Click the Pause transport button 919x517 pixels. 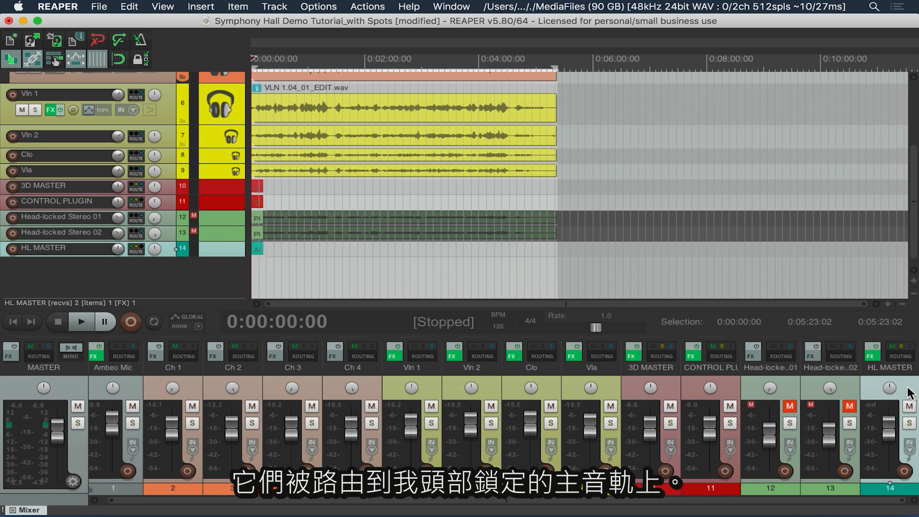[x=105, y=322]
